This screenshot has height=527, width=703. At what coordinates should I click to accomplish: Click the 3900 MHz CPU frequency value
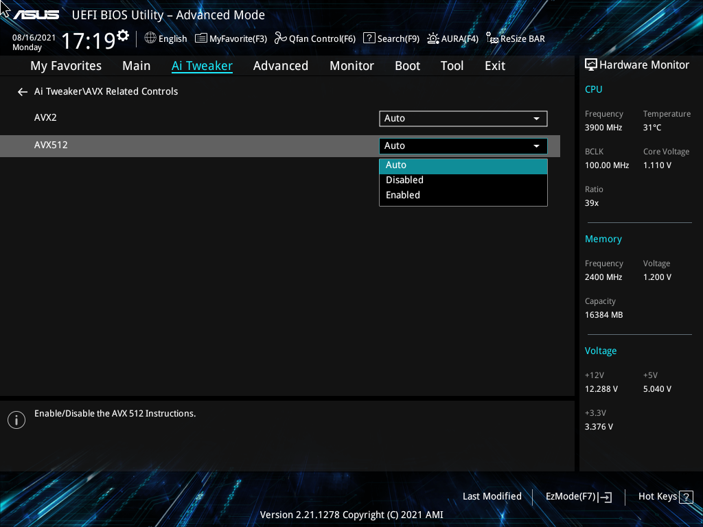tap(603, 128)
